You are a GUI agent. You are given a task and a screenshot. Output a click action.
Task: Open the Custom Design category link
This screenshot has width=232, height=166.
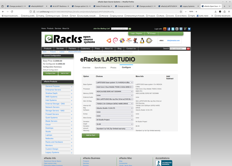(x=52, y=149)
